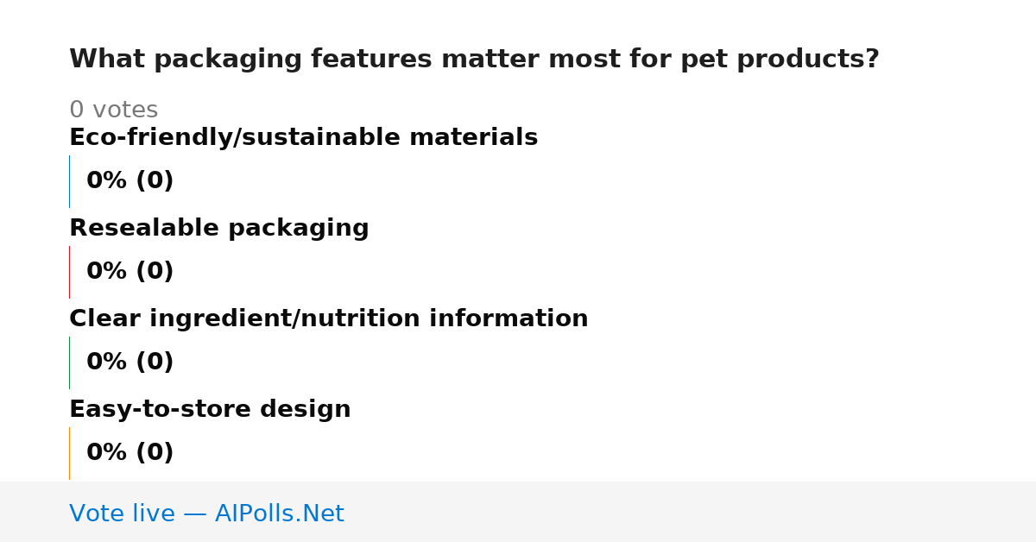Click the words Vote live in footer
1036x542 pixels.
point(122,514)
